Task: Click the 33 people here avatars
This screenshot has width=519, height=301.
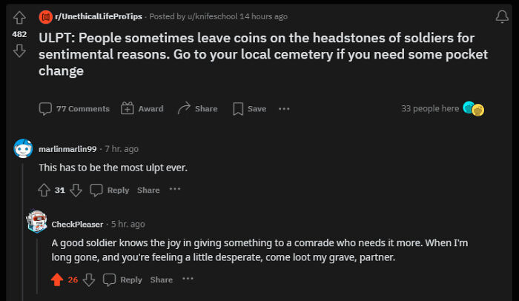Action: pyautogui.click(x=473, y=109)
